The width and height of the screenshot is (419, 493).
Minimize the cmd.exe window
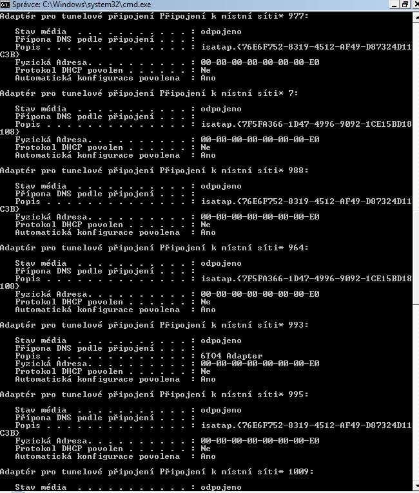click(394, 5)
